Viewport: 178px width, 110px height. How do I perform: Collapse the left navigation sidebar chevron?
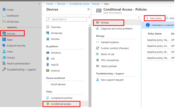coord(39,4)
